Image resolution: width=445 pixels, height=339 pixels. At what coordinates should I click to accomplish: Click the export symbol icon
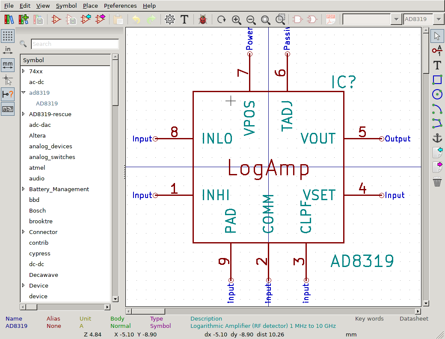101,19
